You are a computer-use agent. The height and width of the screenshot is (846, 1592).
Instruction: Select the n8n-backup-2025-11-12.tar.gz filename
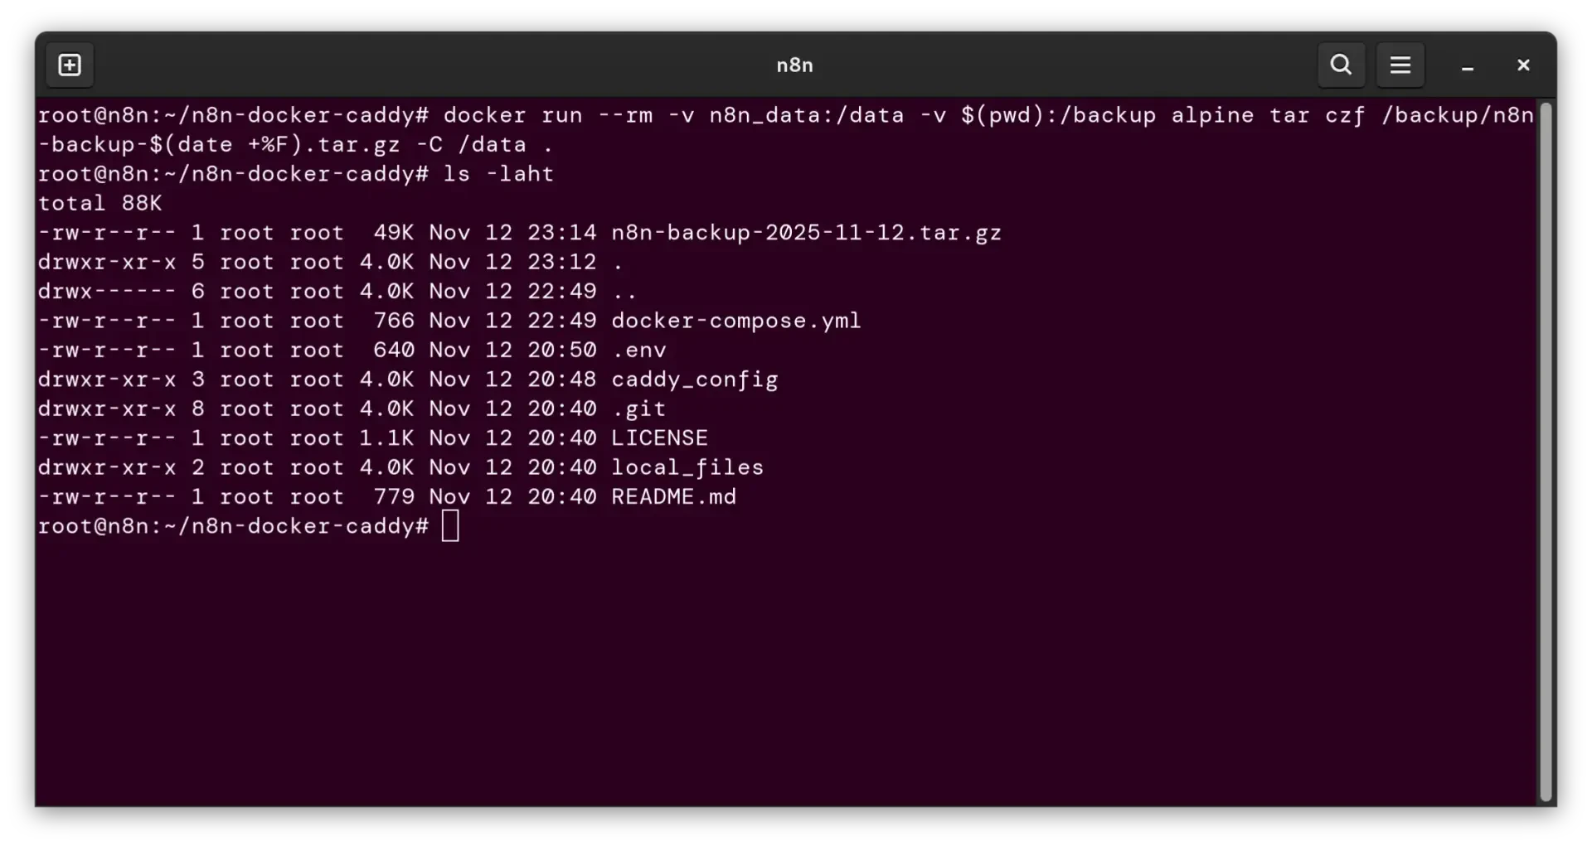tap(804, 233)
